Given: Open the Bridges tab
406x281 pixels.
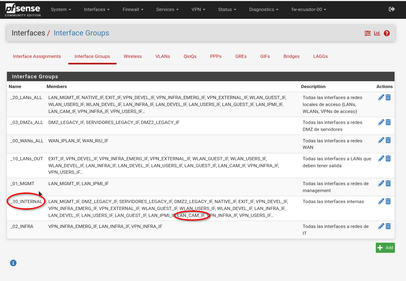Looking at the screenshot, I should click(x=291, y=56).
